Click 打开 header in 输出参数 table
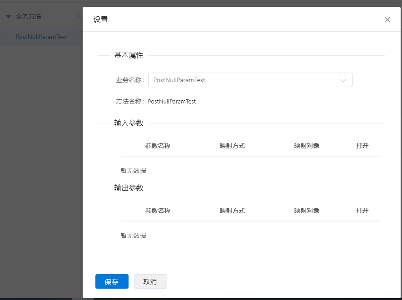This screenshot has height=300, width=402. [362, 211]
